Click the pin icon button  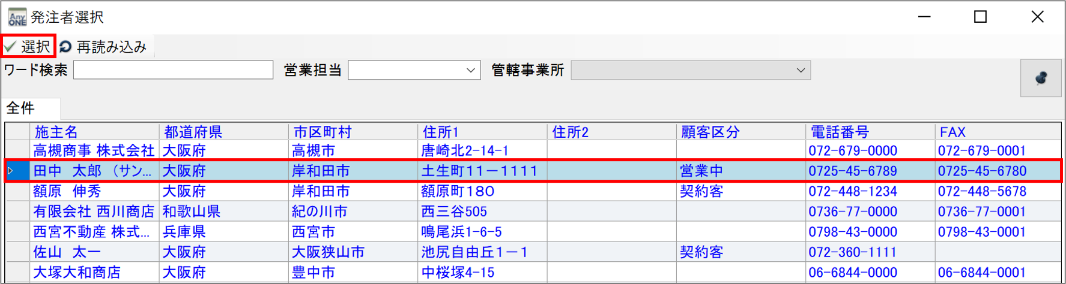[1040, 78]
